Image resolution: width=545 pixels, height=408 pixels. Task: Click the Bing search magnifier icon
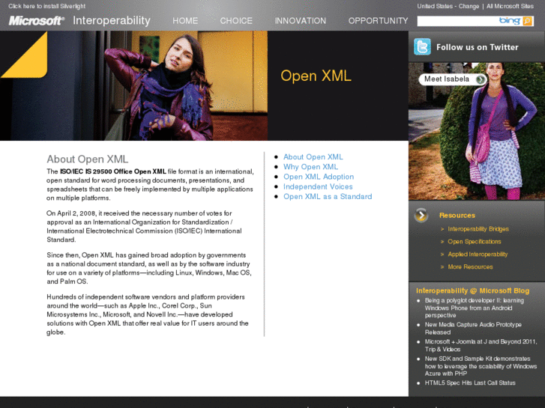[527, 21]
